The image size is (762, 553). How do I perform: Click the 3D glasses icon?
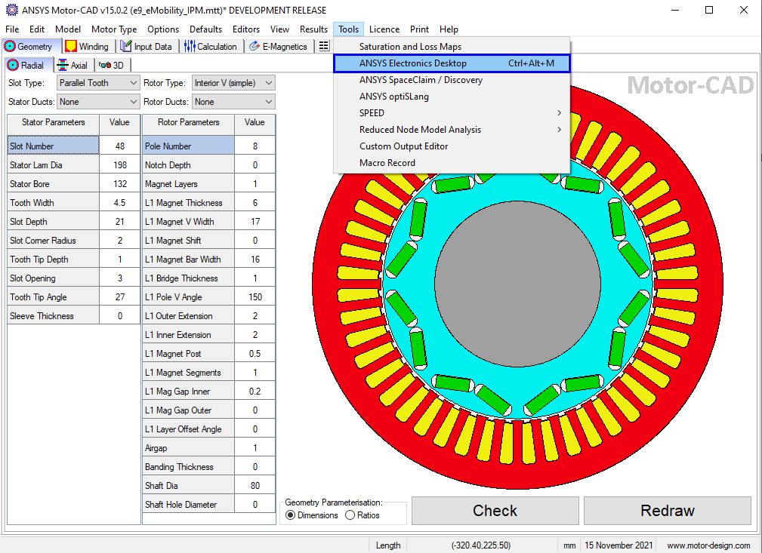[x=104, y=65]
